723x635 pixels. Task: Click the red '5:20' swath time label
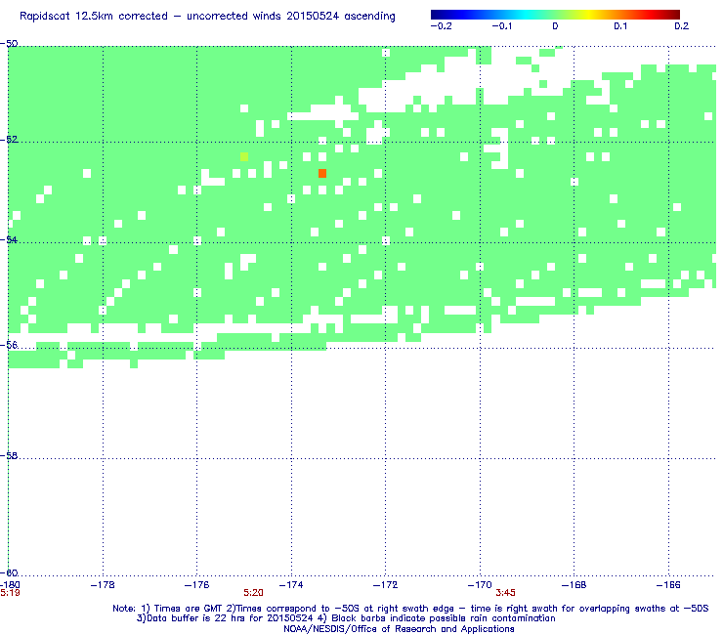pos(253,593)
